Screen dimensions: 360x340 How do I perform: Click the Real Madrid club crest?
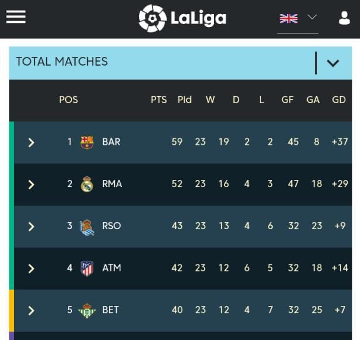87,184
